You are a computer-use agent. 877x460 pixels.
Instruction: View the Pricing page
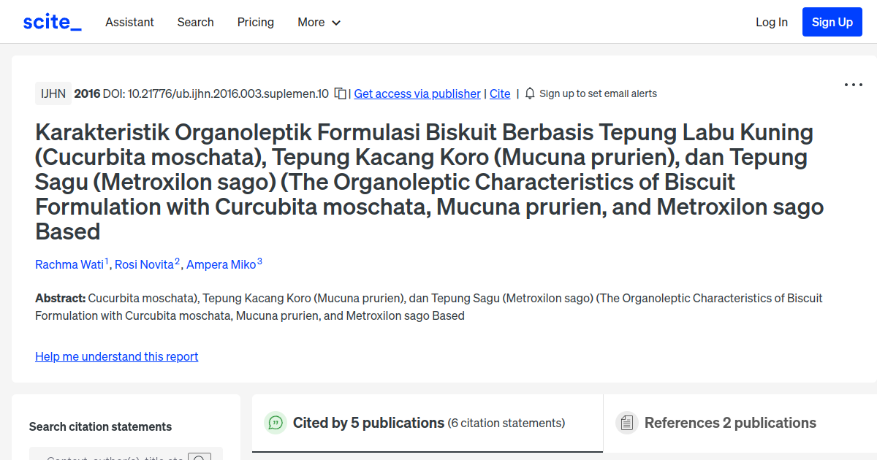[x=255, y=23]
